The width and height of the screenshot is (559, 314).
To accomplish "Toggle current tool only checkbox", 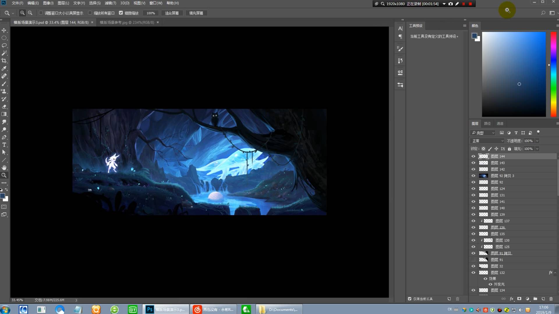I will [410, 299].
